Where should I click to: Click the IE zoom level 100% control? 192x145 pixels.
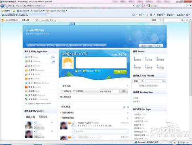pyautogui.click(x=182, y=142)
